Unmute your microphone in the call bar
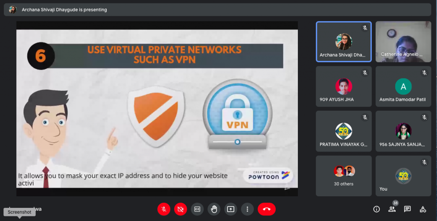The image size is (437, 221). click(x=164, y=209)
